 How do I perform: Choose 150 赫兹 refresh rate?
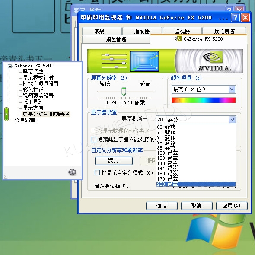pos(196,174)
